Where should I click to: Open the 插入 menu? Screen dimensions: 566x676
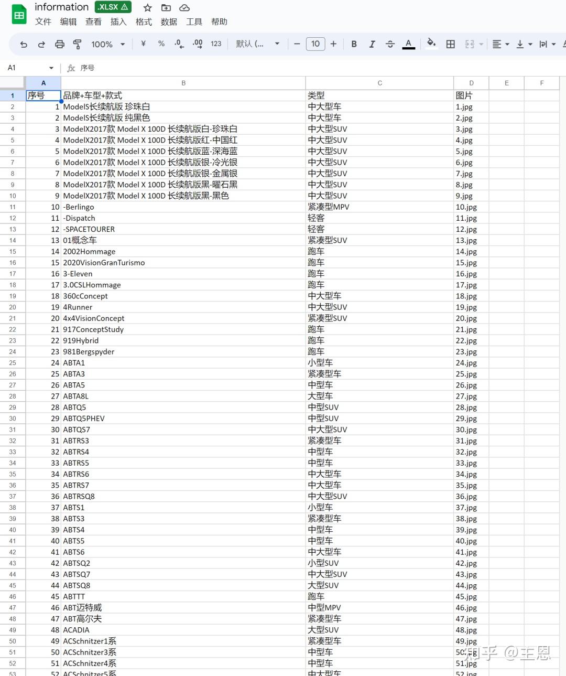[118, 22]
